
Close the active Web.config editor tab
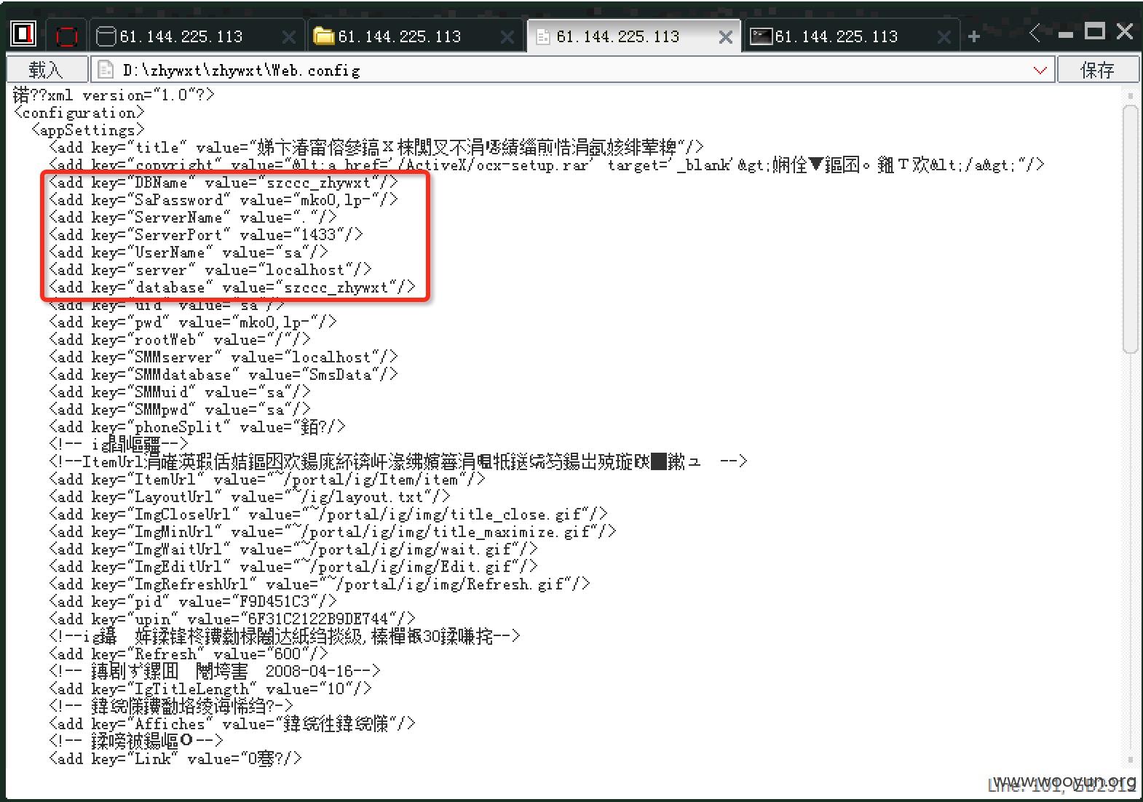click(x=725, y=37)
